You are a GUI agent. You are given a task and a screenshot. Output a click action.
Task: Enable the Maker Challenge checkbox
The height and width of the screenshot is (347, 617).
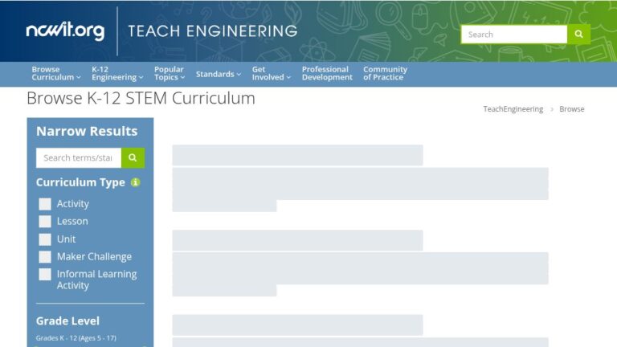point(45,257)
